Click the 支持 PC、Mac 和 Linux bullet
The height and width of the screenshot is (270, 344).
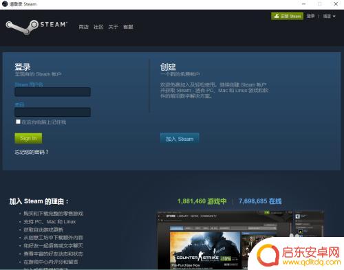(x=50, y=222)
